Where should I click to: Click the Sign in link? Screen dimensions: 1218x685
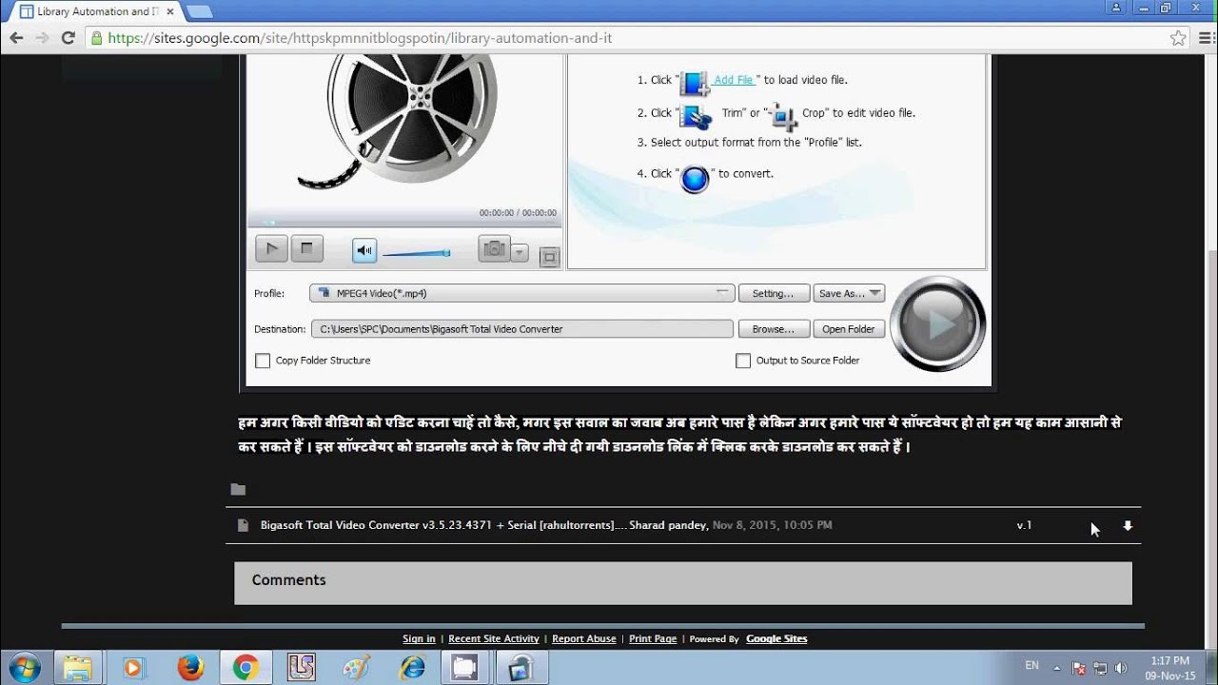click(x=419, y=638)
